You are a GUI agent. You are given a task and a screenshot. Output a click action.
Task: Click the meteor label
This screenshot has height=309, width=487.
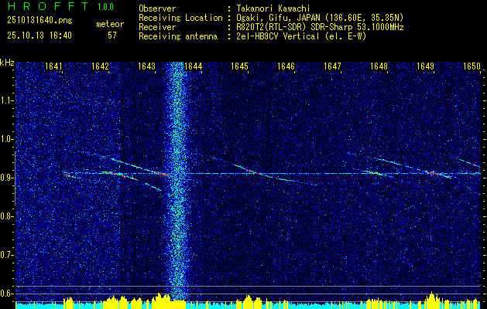(x=110, y=24)
